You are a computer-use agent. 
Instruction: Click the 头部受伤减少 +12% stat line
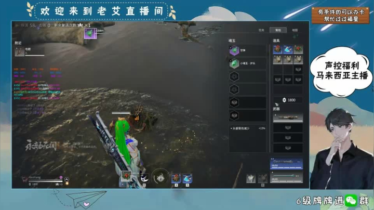248,128
